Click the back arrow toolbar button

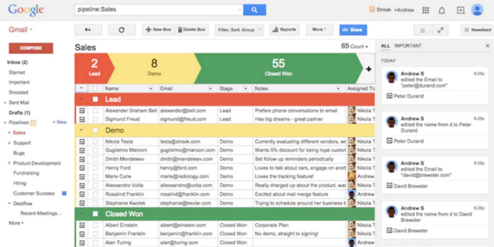[88, 30]
